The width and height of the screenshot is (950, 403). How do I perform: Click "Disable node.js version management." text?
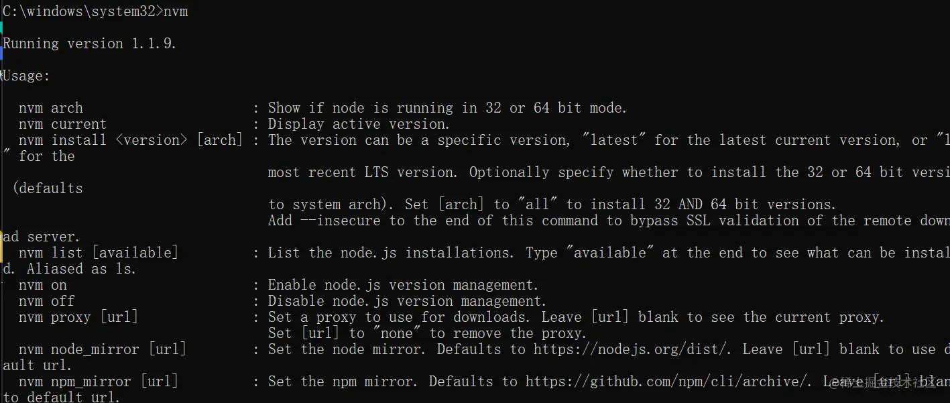407,301
